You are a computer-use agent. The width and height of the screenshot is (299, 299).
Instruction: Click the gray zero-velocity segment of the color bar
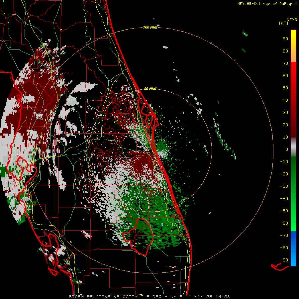[293, 147]
